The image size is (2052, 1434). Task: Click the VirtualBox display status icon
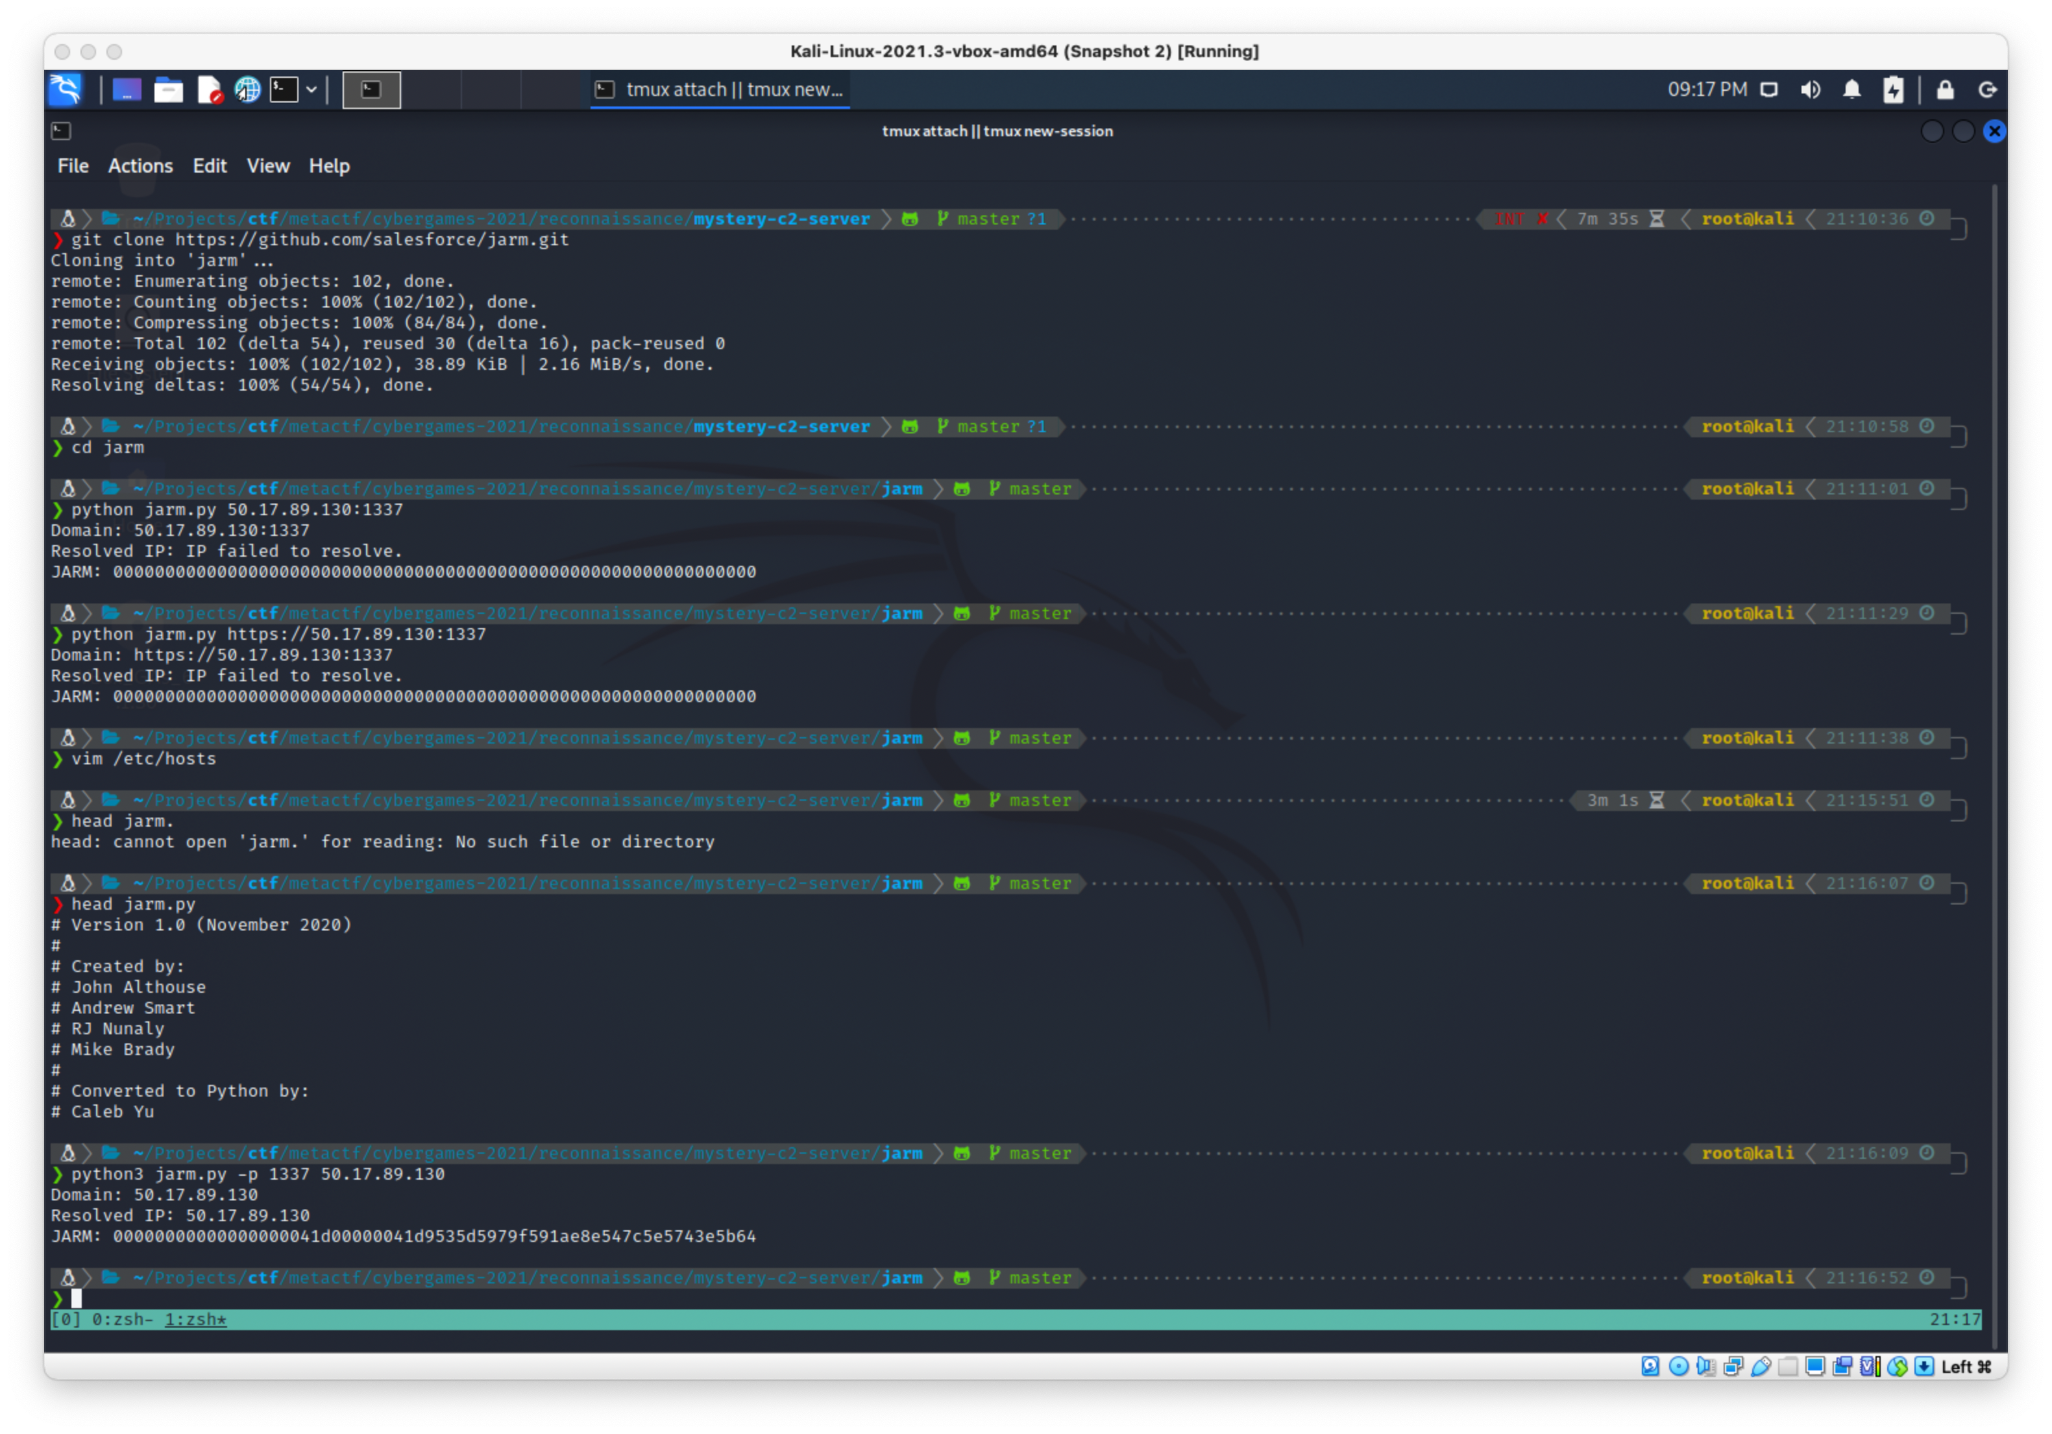[x=1815, y=1366]
